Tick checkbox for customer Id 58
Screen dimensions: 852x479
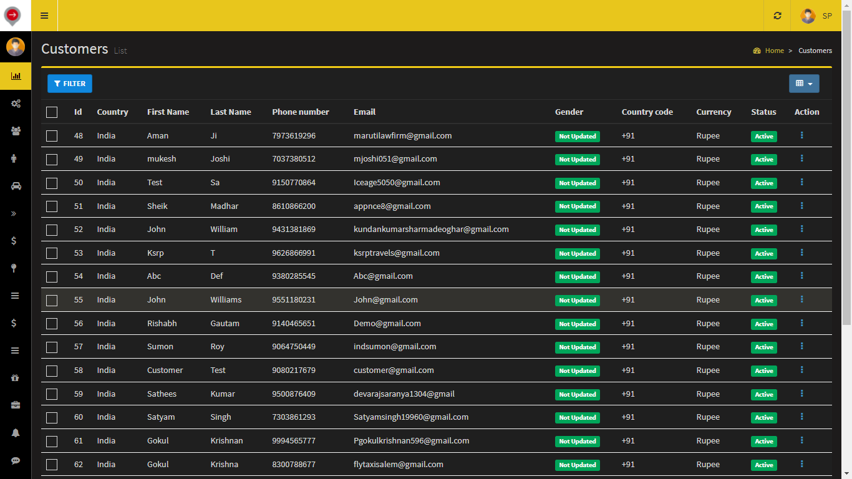[x=52, y=370]
